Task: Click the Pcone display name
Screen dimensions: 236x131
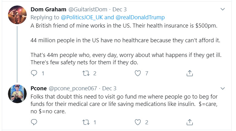Action: [39, 88]
